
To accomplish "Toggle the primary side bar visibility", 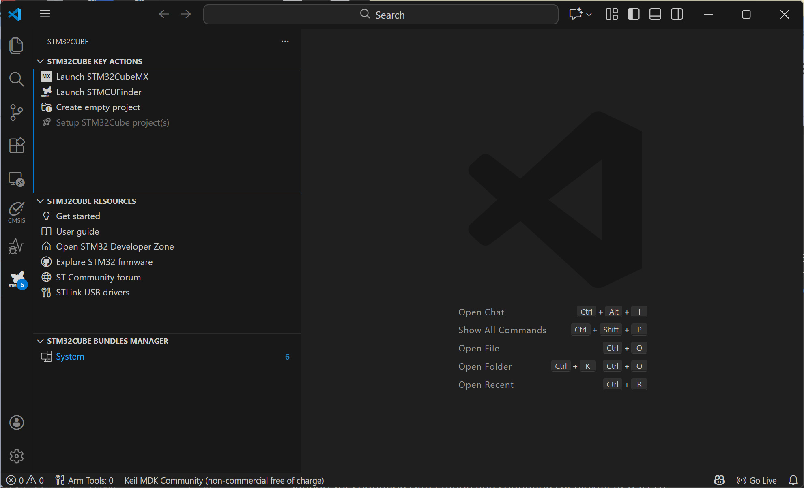I will coord(633,15).
